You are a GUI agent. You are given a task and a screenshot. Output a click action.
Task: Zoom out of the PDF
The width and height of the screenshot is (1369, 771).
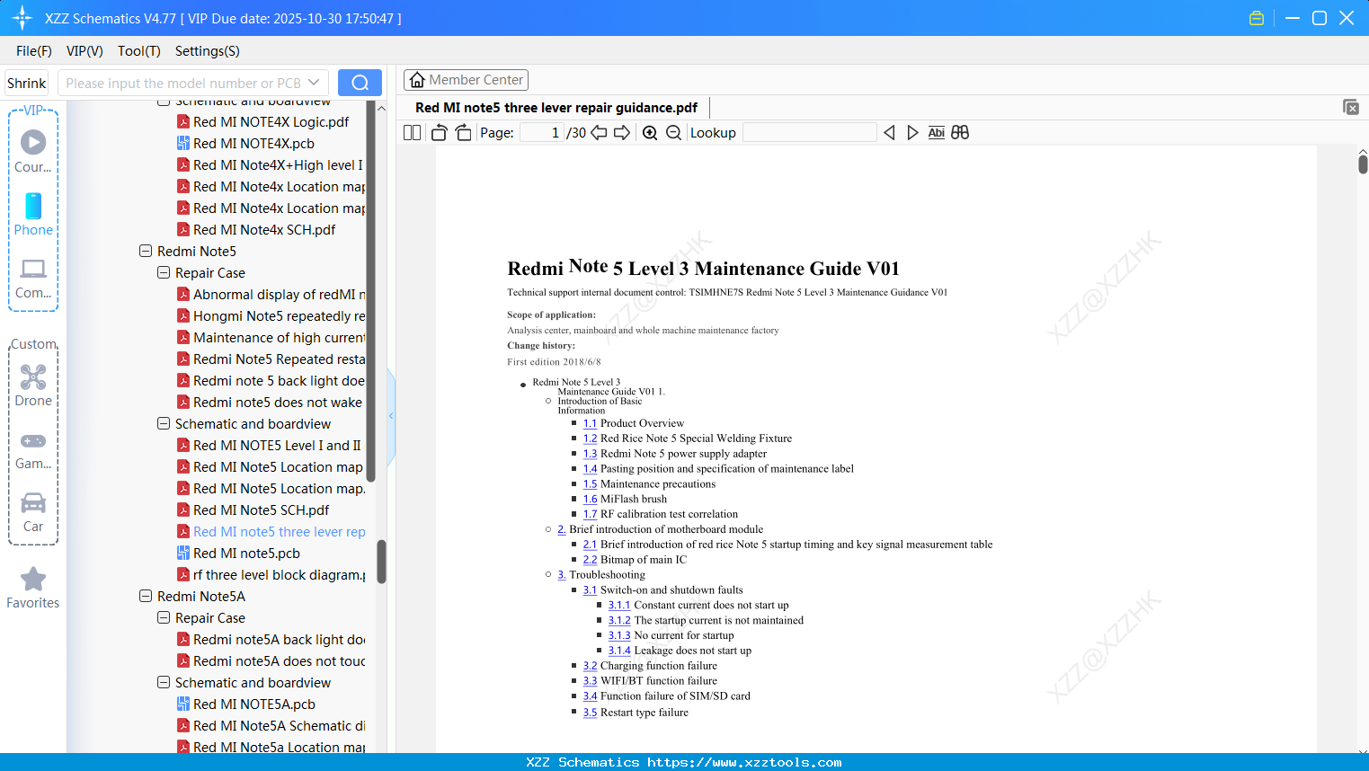673,133
